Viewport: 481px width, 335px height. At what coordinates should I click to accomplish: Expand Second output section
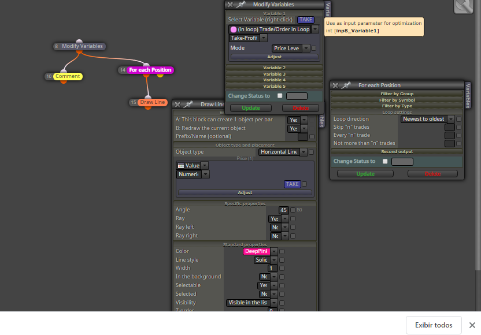[397, 152]
